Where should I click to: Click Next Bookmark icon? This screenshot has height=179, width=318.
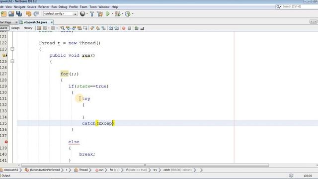[98, 28]
